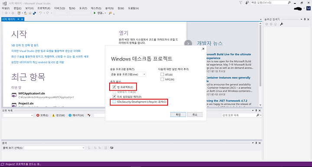Click the find in files toolbar icon
Screen dimensions: 312x167
[x=110, y=13]
